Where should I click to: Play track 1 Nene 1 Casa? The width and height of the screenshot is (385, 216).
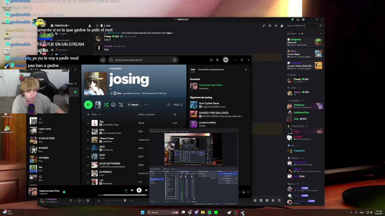coord(106,138)
